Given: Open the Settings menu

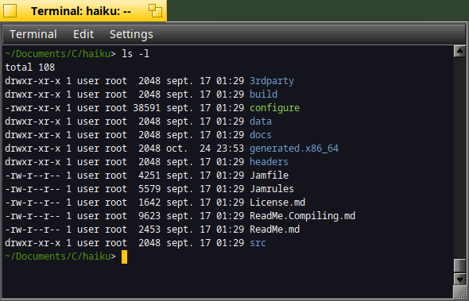Looking at the screenshot, I should (x=131, y=34).
